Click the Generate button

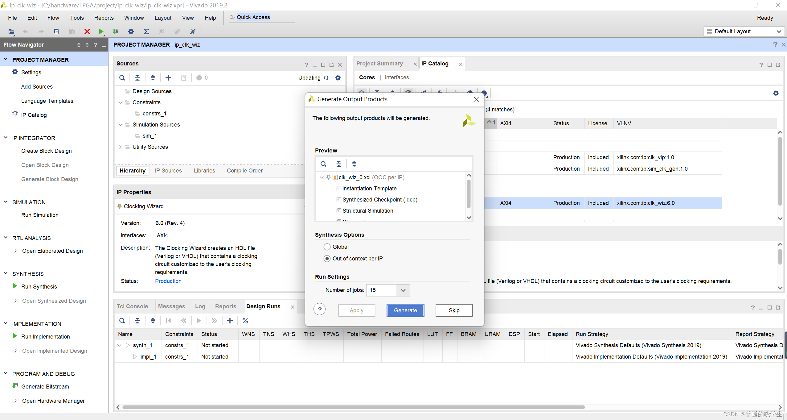click(405, 310)
